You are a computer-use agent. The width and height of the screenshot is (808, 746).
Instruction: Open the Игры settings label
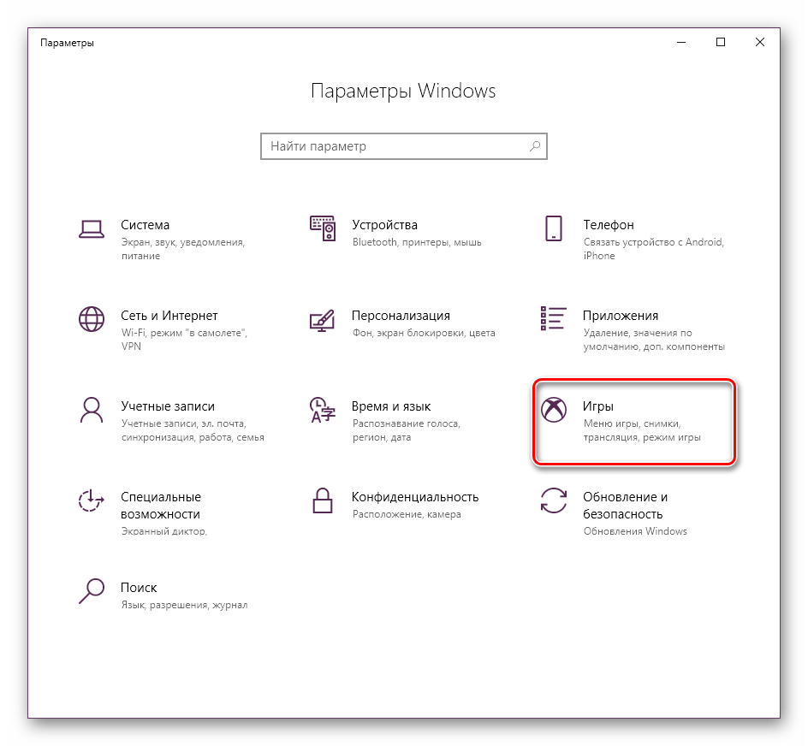point(598,406)
